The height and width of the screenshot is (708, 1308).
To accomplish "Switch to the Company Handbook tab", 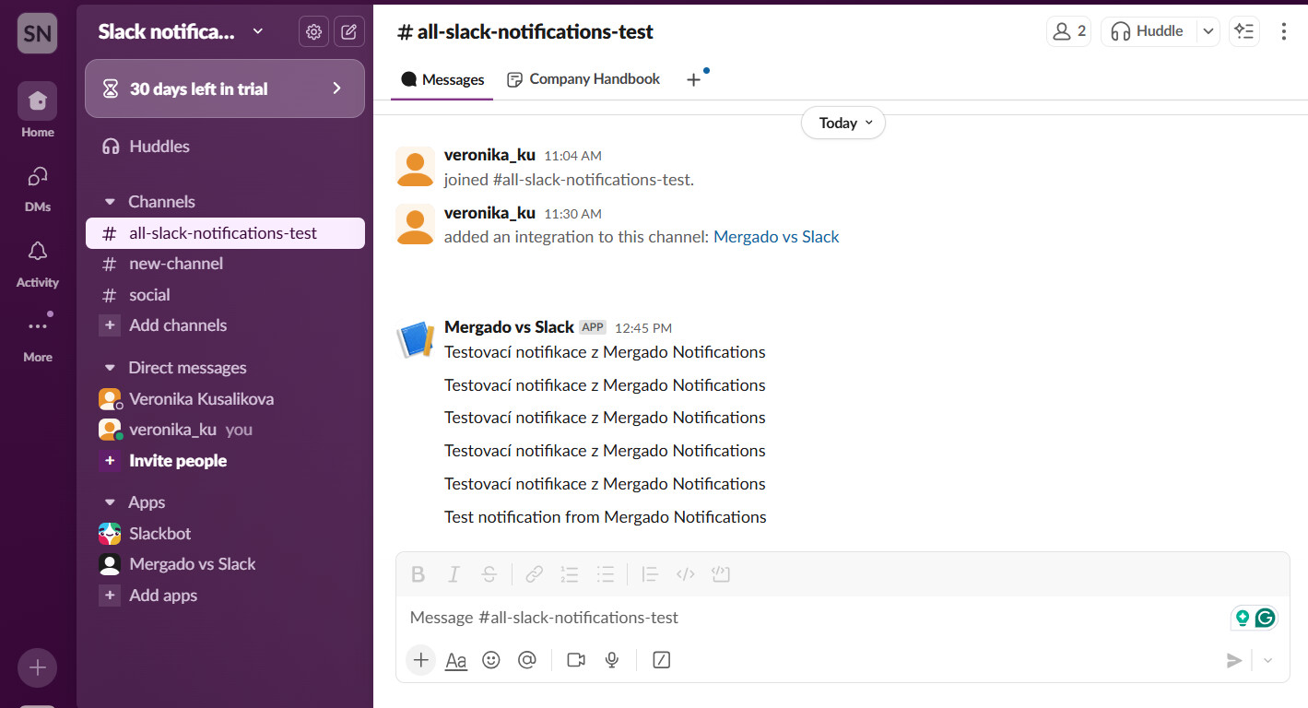I will 584,79.
